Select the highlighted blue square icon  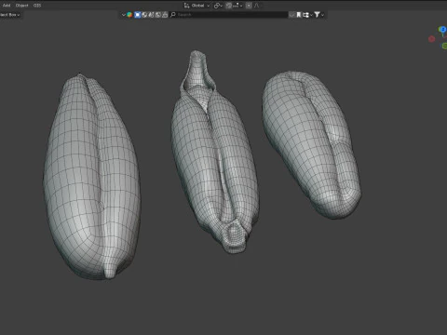point(138,15)
